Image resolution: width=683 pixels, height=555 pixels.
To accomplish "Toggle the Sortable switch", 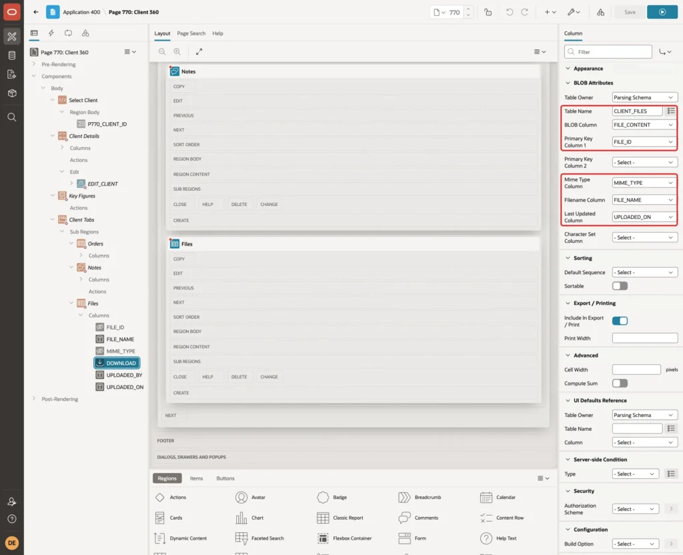I will (620, 286).
